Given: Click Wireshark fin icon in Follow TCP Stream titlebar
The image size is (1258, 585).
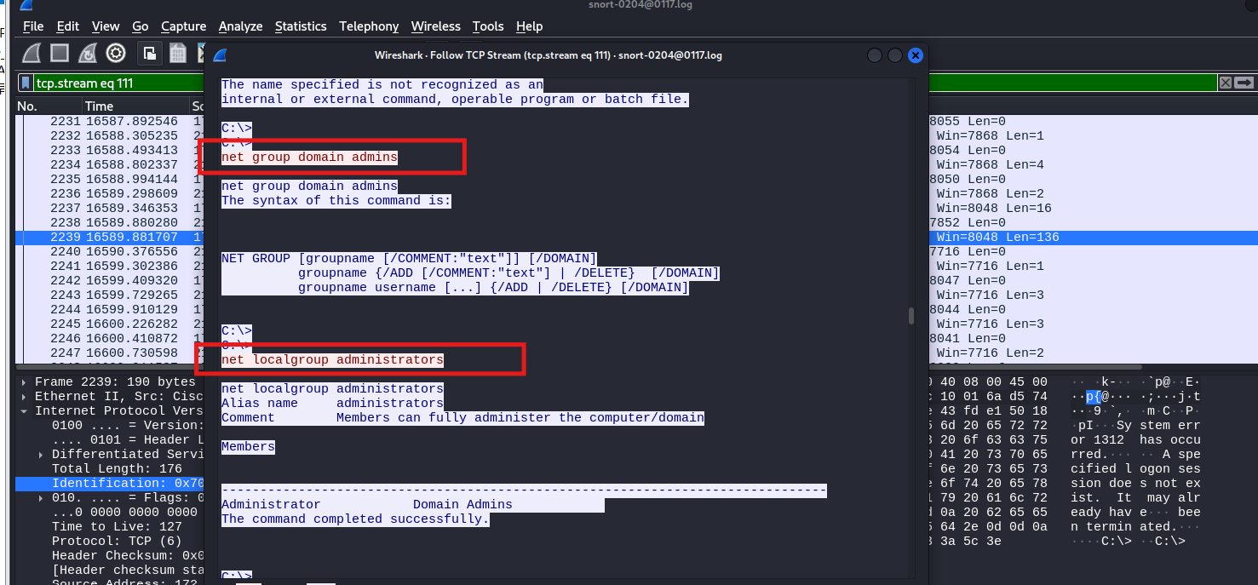Looking at the screenshot, I should point(220,55).
